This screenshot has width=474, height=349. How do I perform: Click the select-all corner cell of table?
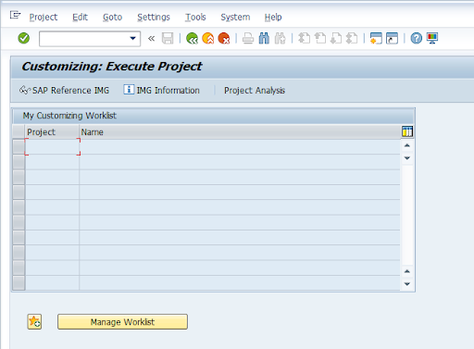(19, 131)
